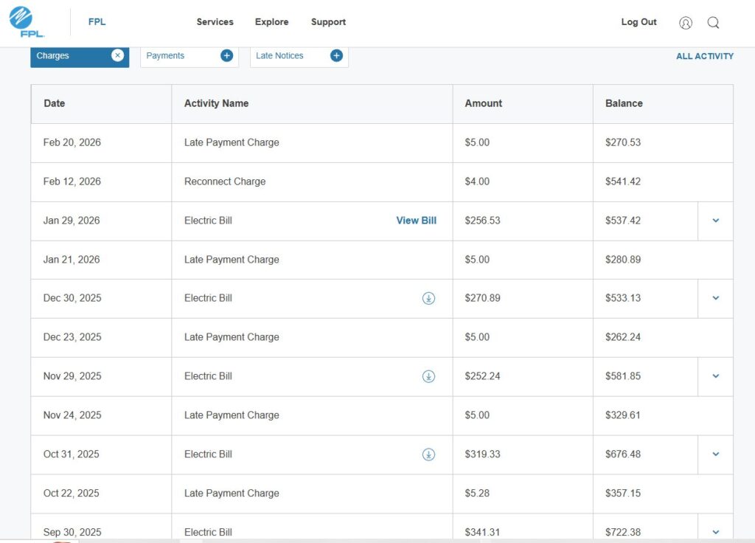Show ALL ACTIVITY
The width and height of the screenshot is (755, 543).
click(x=704, y=56)
